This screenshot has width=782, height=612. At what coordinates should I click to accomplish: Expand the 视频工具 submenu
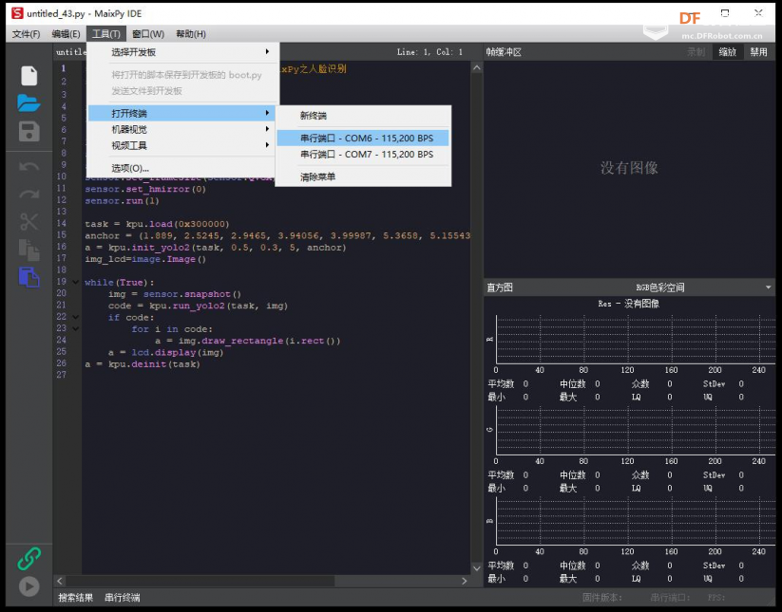click(x=182, y=145)
